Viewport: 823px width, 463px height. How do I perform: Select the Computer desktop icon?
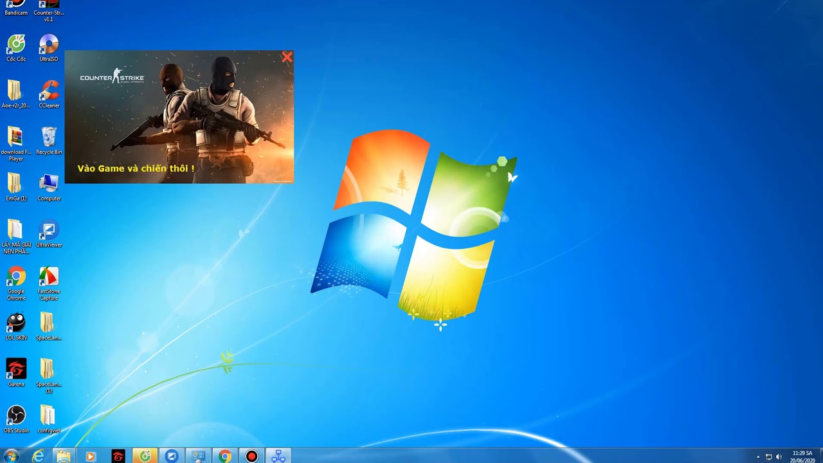(x=49, y=185)
